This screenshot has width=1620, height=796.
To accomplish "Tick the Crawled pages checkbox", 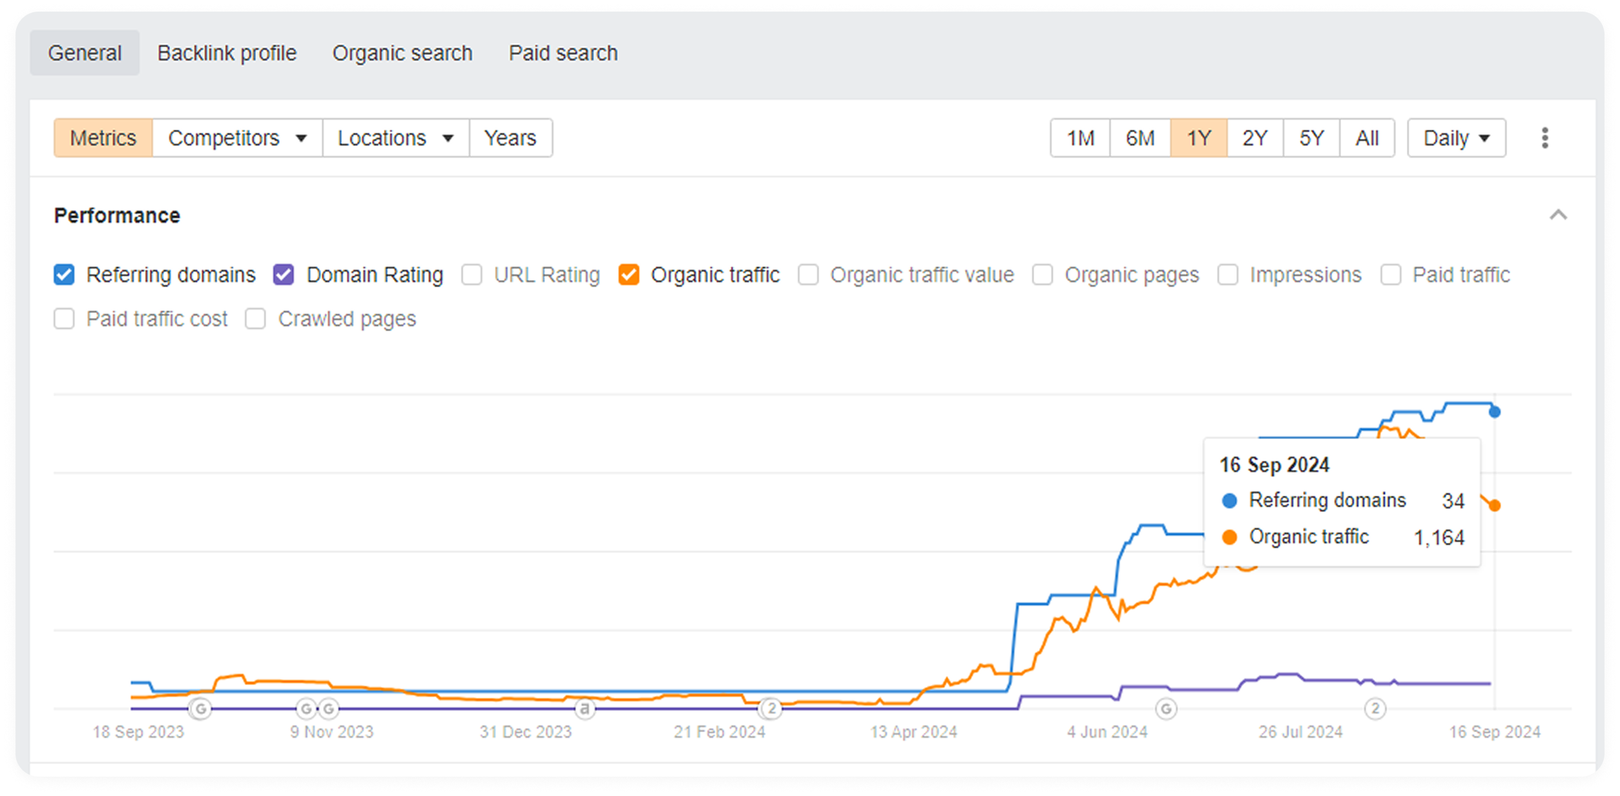I will click(x=255, y=319).
